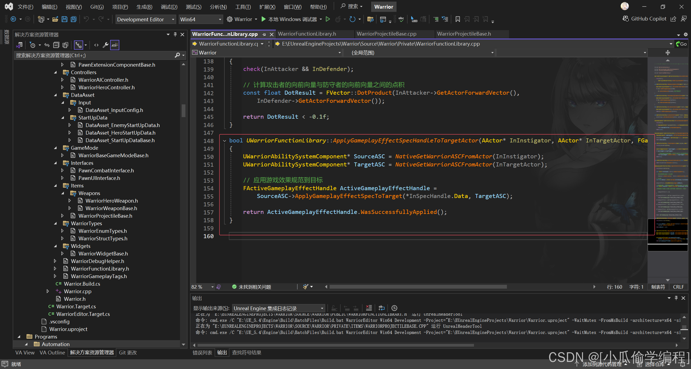Click the Save All toolbar icon
This screenshot has width=691, height=369.
(x=73, y=19)
